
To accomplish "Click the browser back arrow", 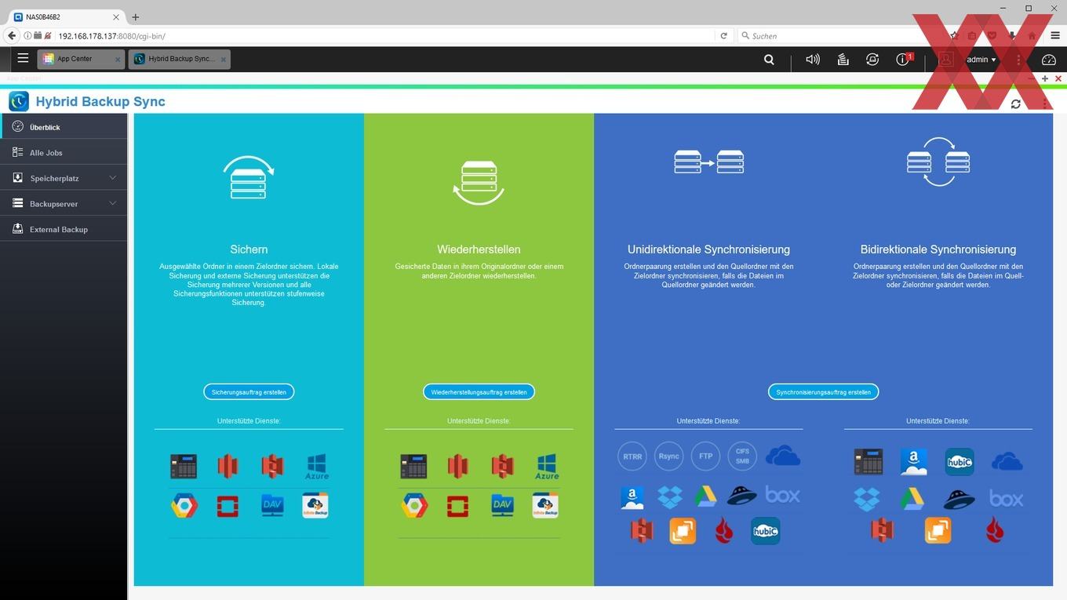I will point(11,36).
